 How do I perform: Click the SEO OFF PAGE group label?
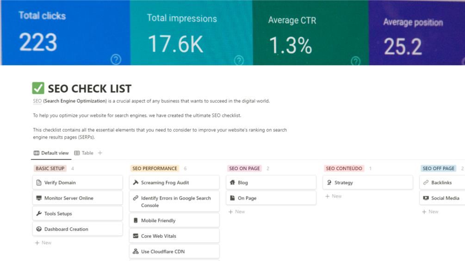tap(438, 168)
